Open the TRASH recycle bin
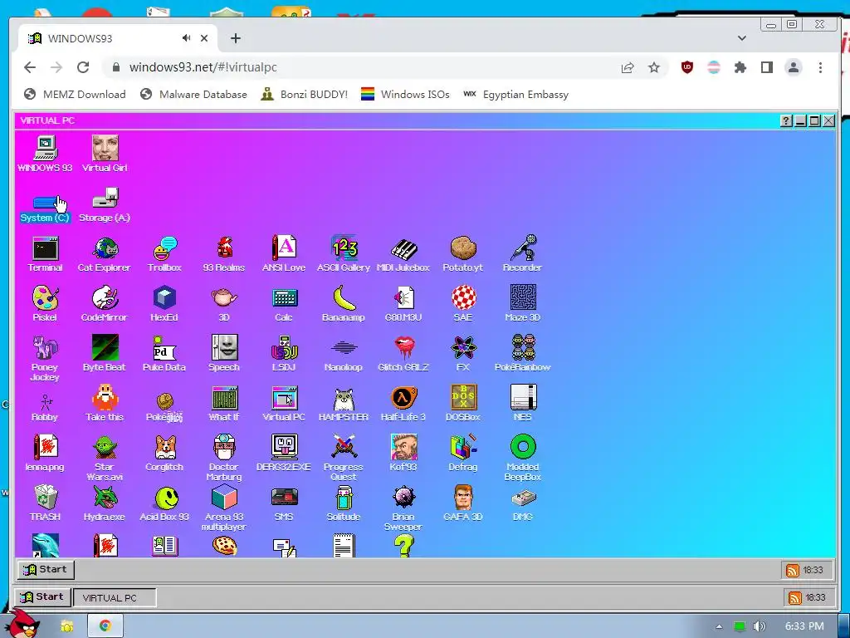Viewport: 850px width, 638px height. point(45,503)
